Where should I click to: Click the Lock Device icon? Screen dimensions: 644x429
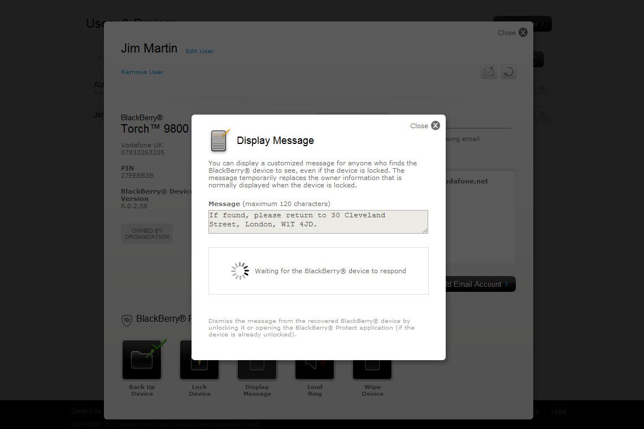[x=199, y=369]
